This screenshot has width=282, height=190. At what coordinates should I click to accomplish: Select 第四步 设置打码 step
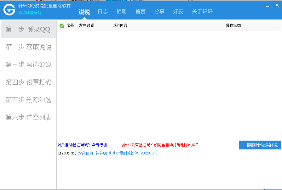coord(28,82)
